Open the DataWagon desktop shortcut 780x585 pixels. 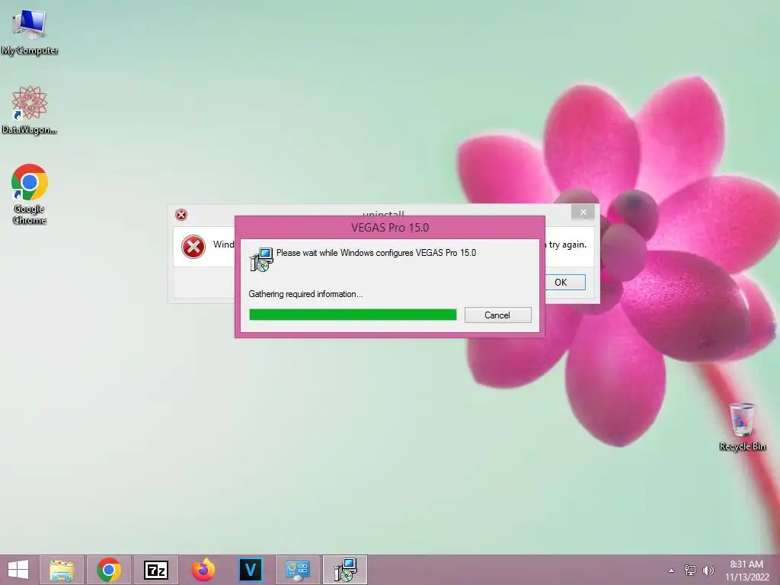[x=30, y=110]
